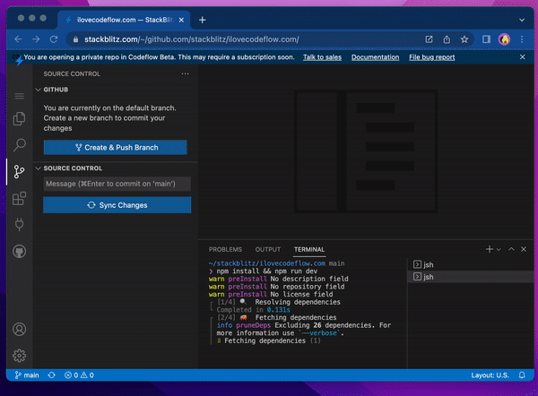The height and width of the screenshot is (396, 538).
Task: Click the Sync Changes button
Action: [x=117, y=205]
